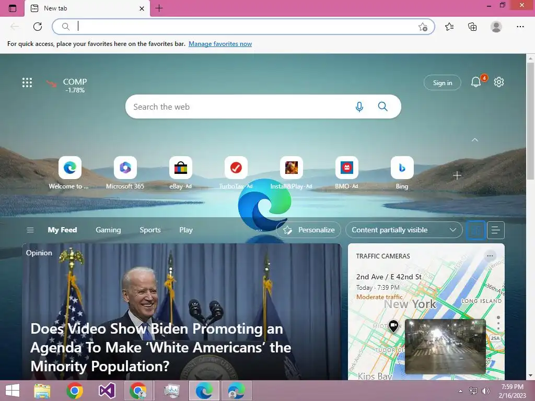Click the volume speaker tray icon
Screen dimensions: 535x401
485,391
